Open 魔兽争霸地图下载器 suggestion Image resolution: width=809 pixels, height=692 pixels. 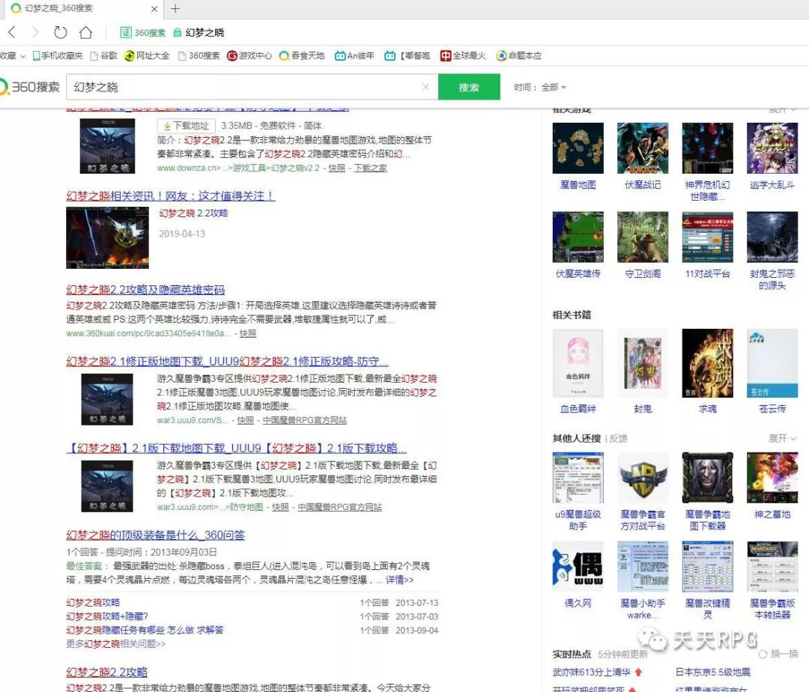click(x=707, y=478)
